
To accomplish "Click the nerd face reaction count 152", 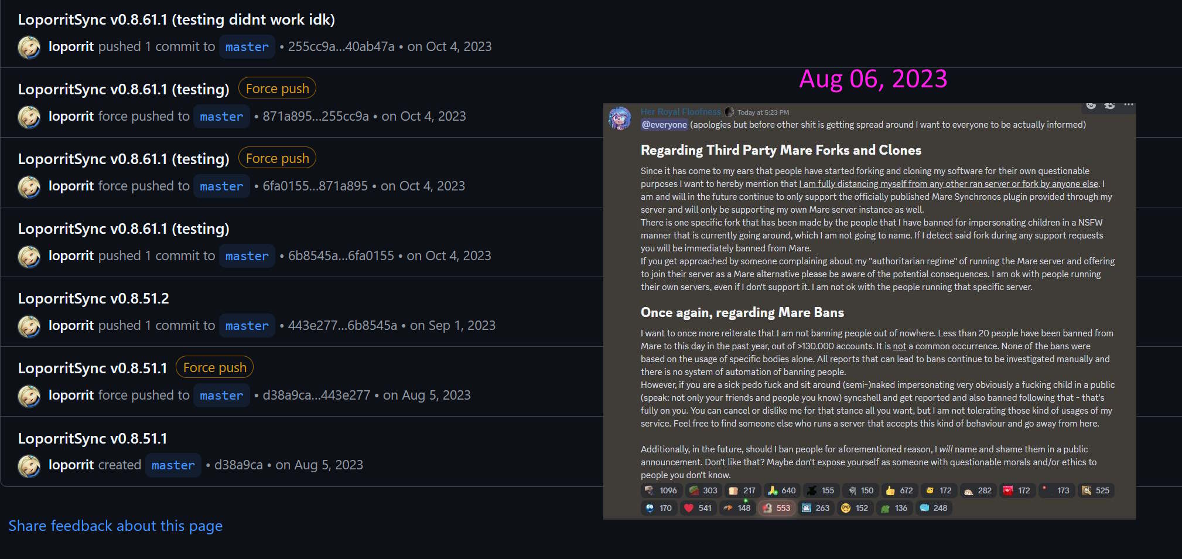I will pos(855,508).
